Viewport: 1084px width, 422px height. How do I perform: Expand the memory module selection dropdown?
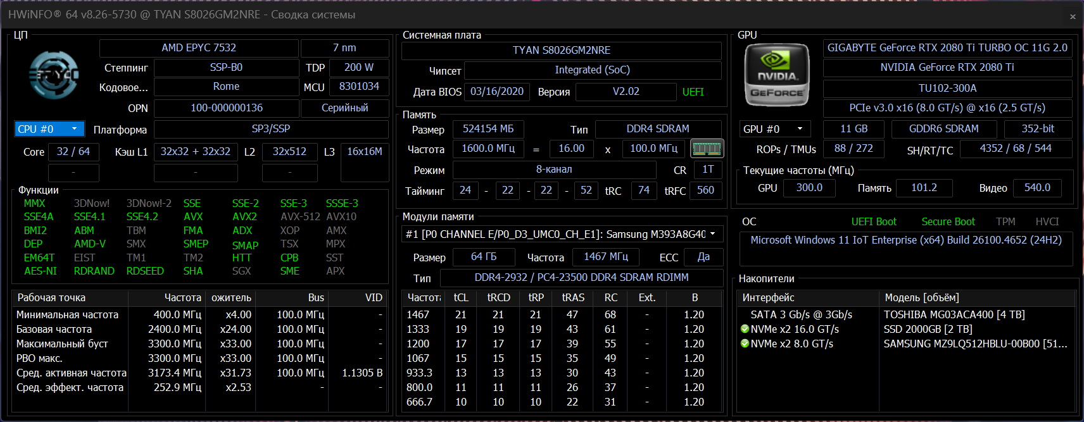(x=563, y=234)
